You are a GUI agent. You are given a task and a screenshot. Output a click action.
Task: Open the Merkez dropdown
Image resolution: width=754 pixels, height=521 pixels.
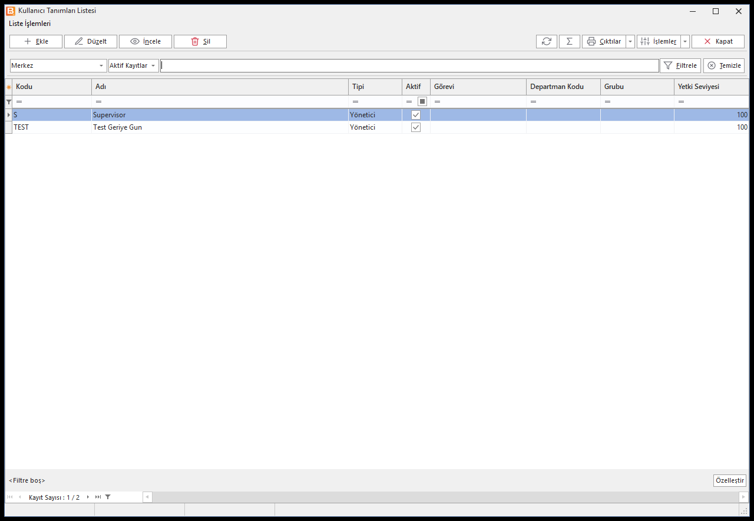coord(58,65)
